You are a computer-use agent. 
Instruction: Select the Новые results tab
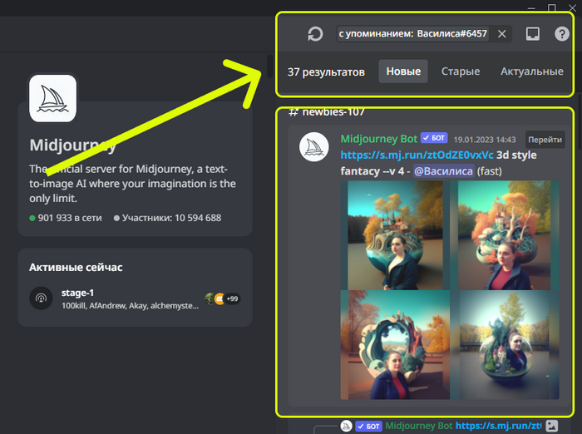[x=403, y=72]
